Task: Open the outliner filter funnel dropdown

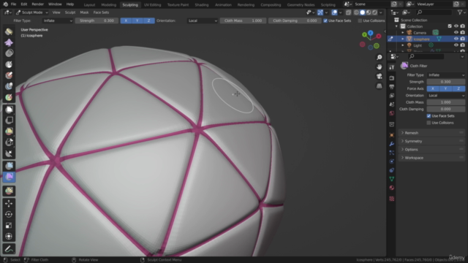Action: 461,12
